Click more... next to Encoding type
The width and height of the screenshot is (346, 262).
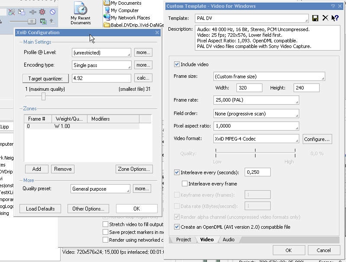click(x=143, y=65)
